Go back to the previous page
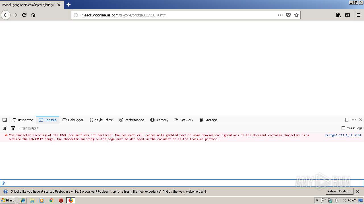Image resolution: width=364 pixels, height=204 pixels. 6,15
